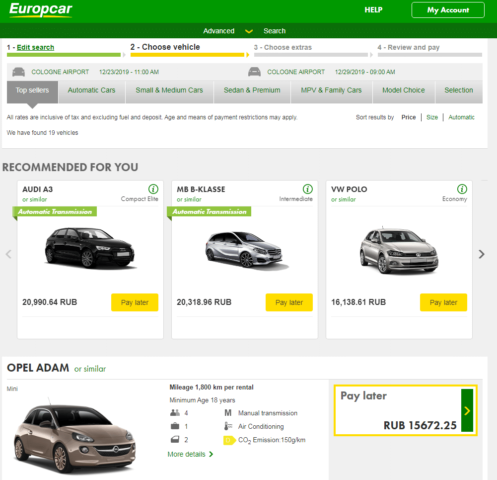Click the Edit search link
The height and width of the screenshot is (480, 497).
[36, 47]
